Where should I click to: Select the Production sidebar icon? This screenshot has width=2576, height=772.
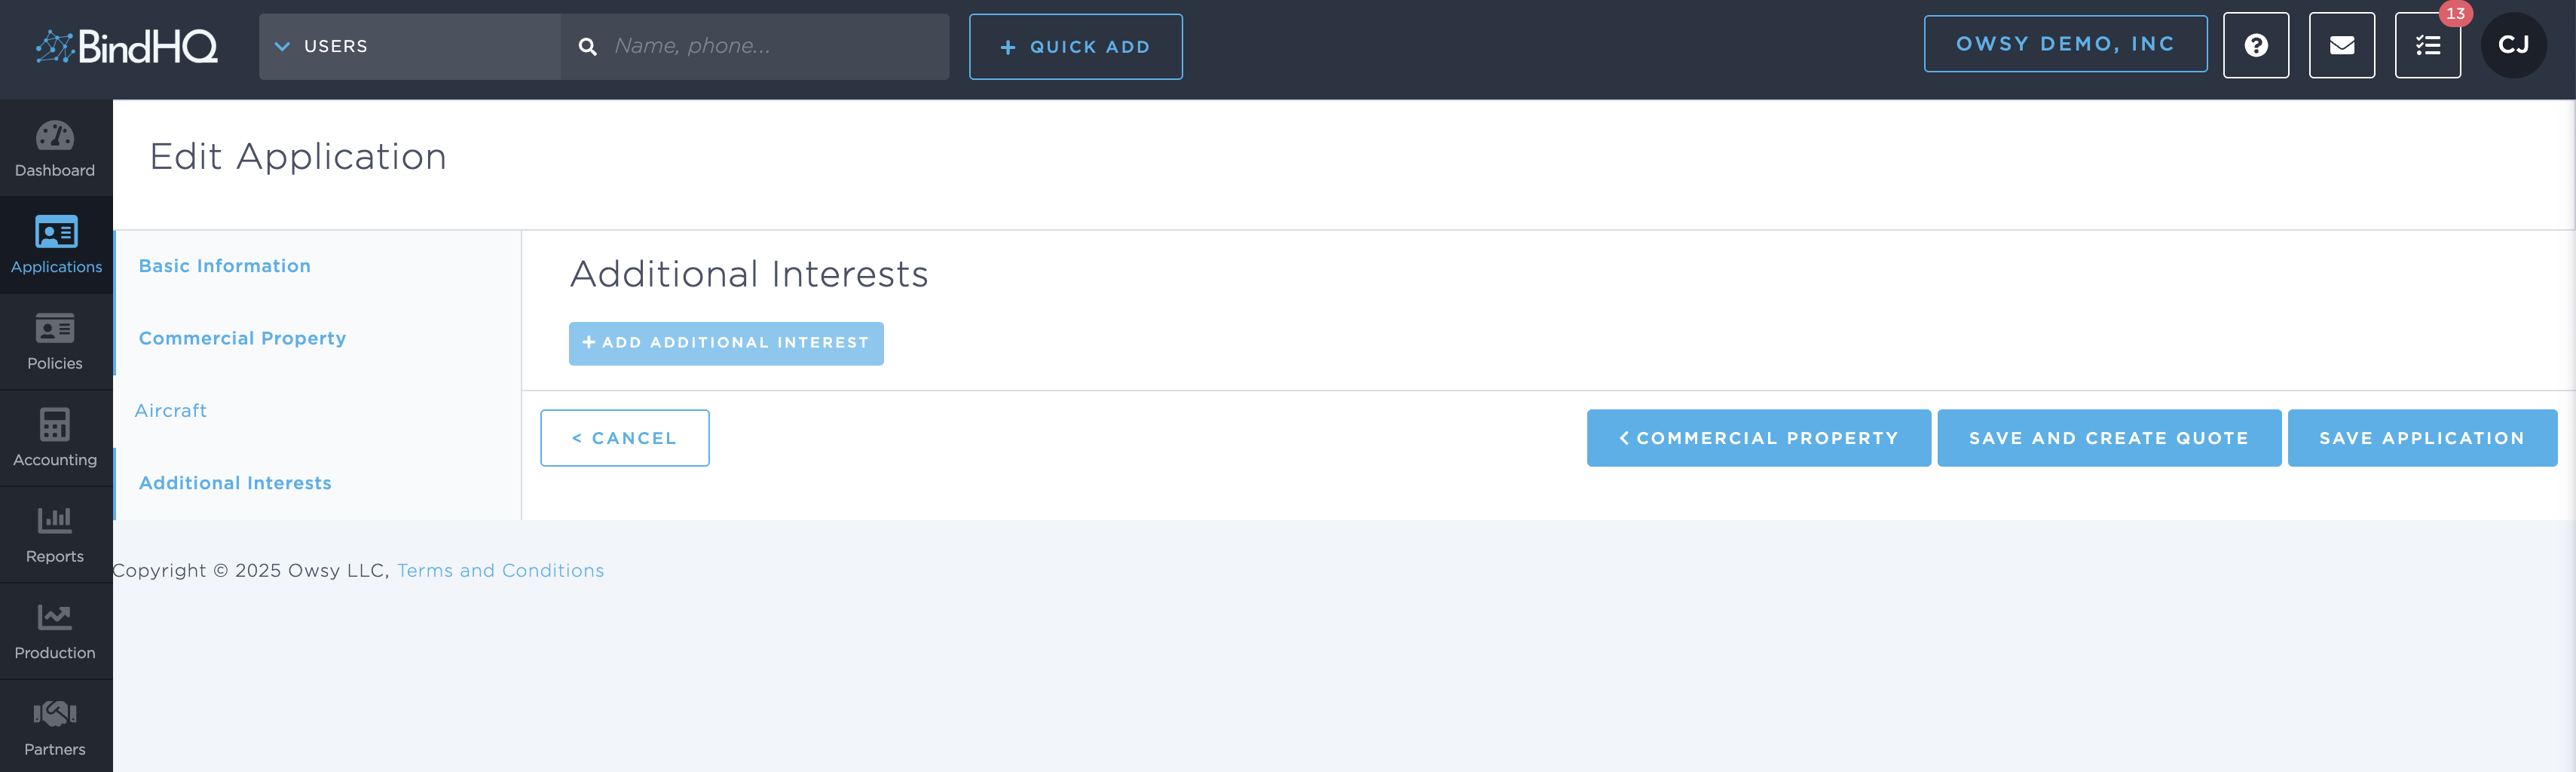pos(55,618)
